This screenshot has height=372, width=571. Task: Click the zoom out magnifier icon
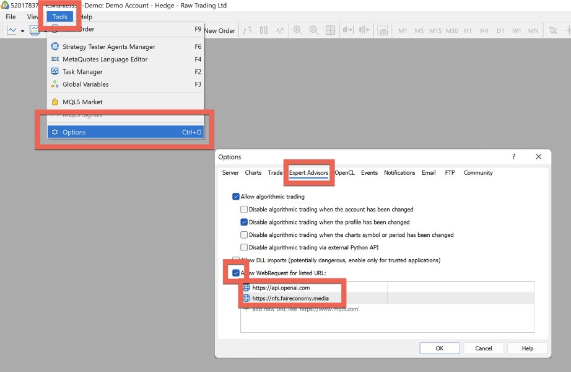coord(313,30)
